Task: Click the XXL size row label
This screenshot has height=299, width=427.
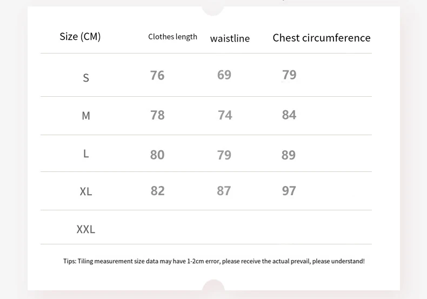Action: pyautogui.click(x=86, y=229)
